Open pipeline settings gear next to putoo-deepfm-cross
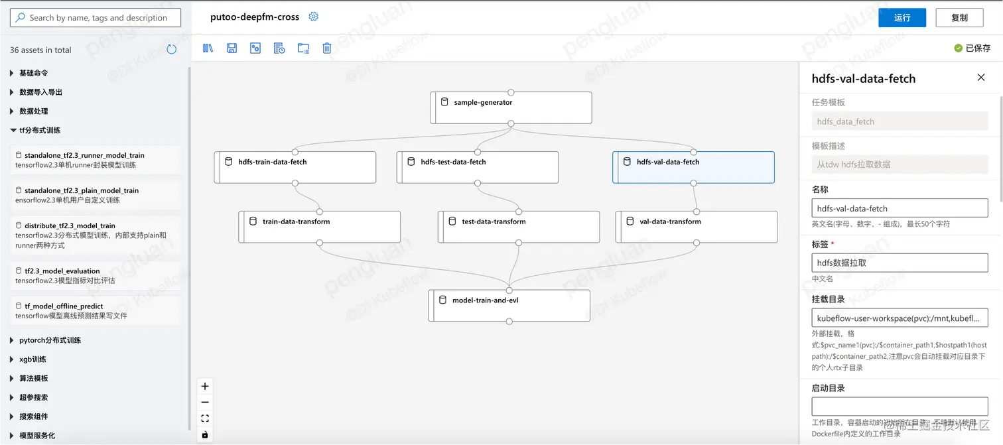1003x445 pixels. coord(314,17)
